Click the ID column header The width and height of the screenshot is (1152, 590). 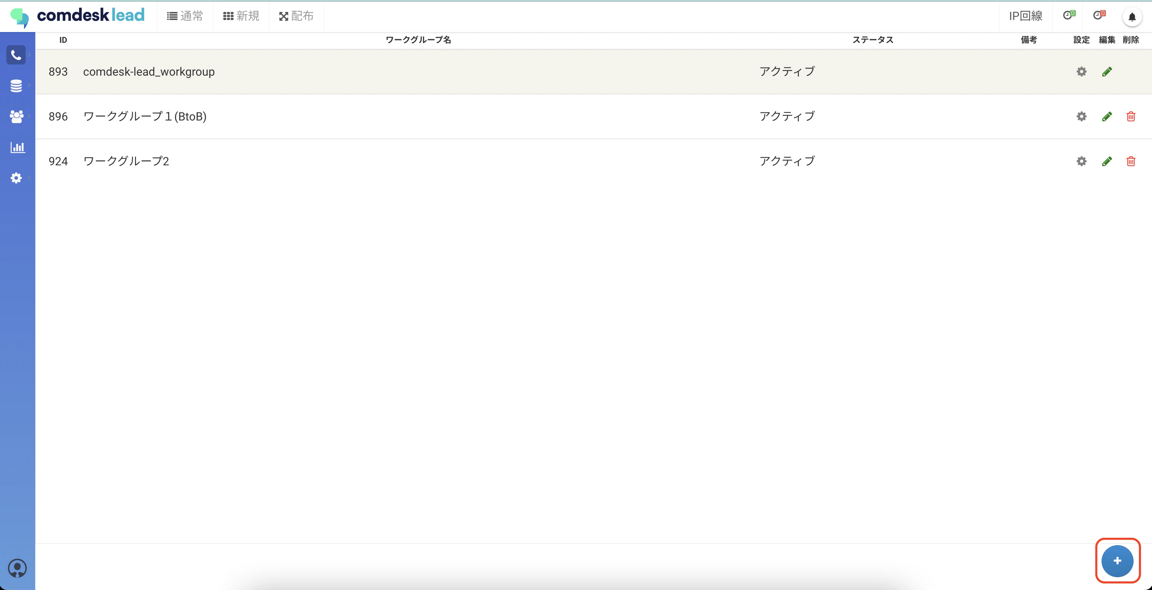(x=63, y=40)
